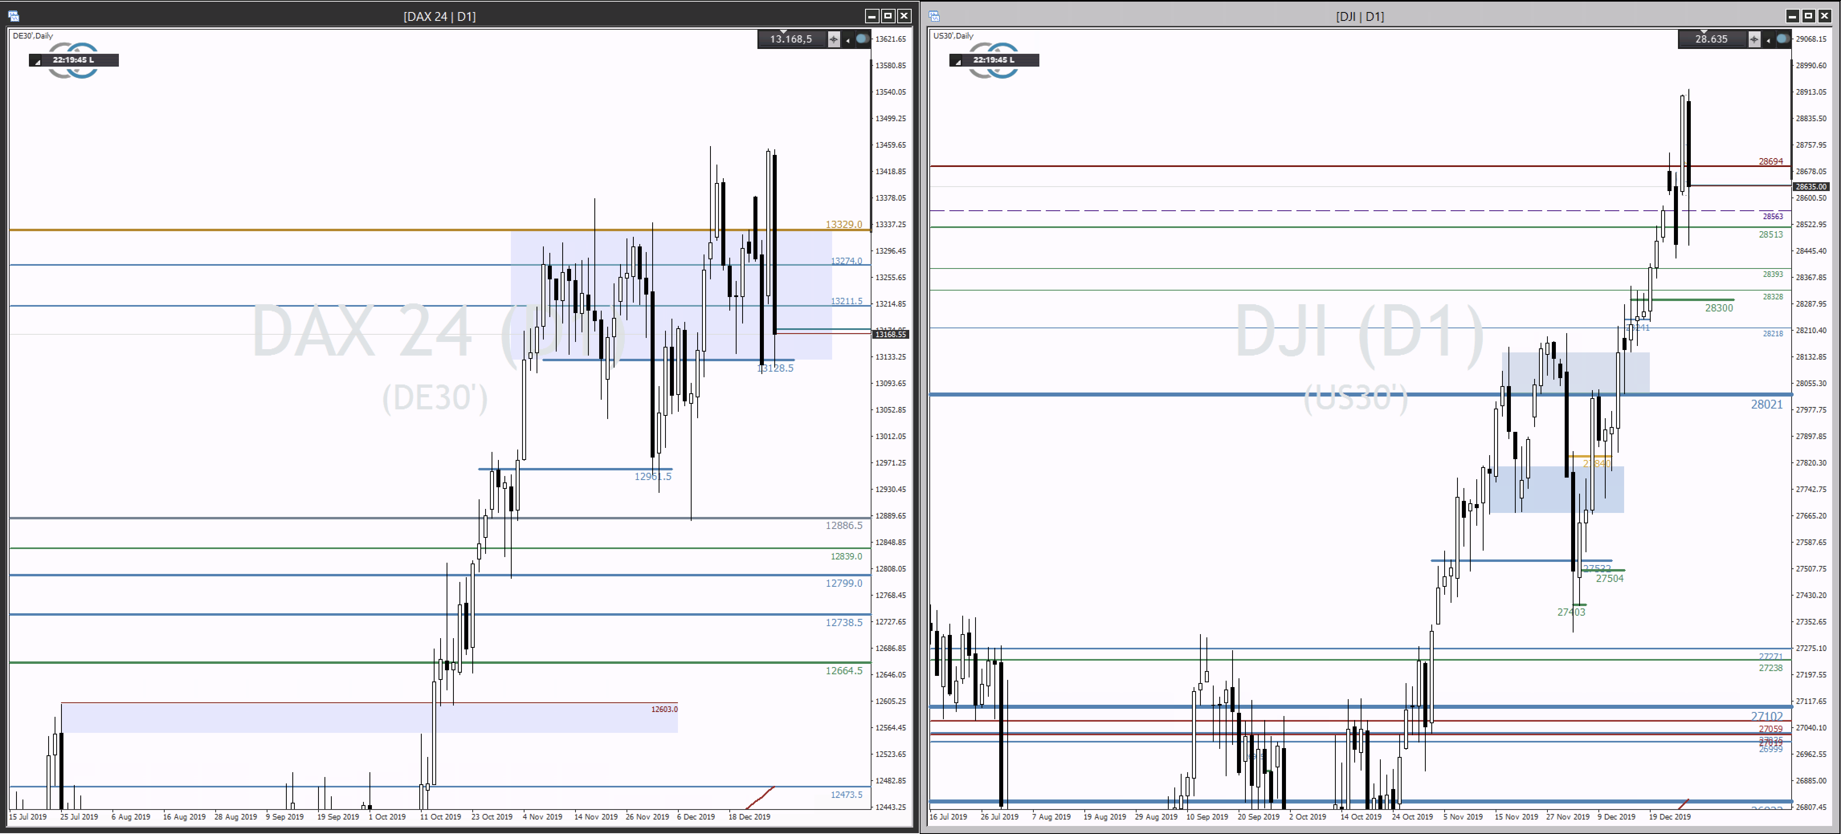Click the 22:19:45 L clock in DAX chart
This screenshot has height=834, width=1841.
73,60
